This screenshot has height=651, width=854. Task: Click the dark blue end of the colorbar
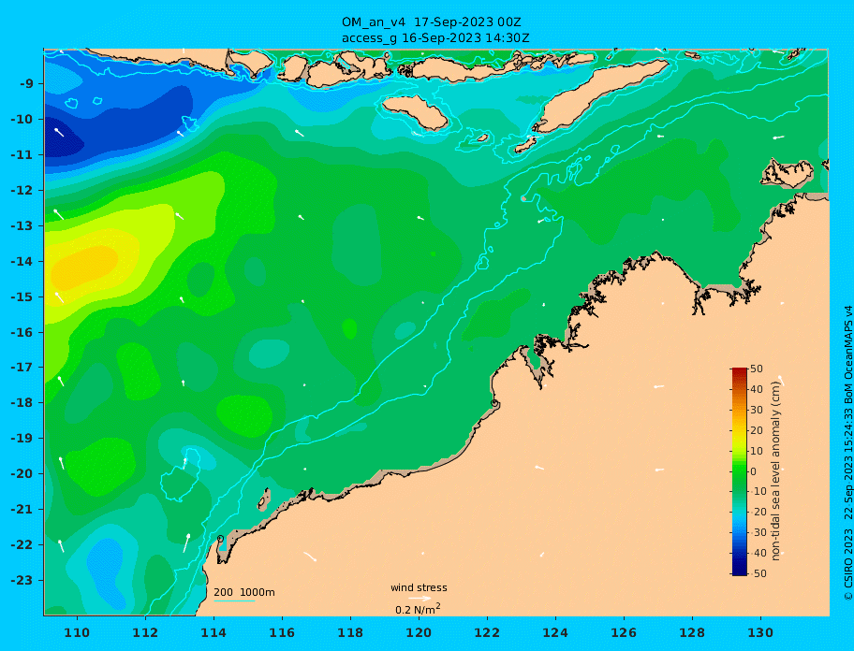(x=740, y=571)
